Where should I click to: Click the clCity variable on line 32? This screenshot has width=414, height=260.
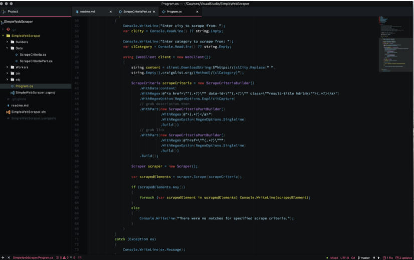click(137, 31)
